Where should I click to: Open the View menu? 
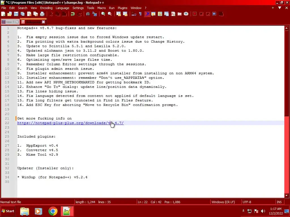coord(34,8)
